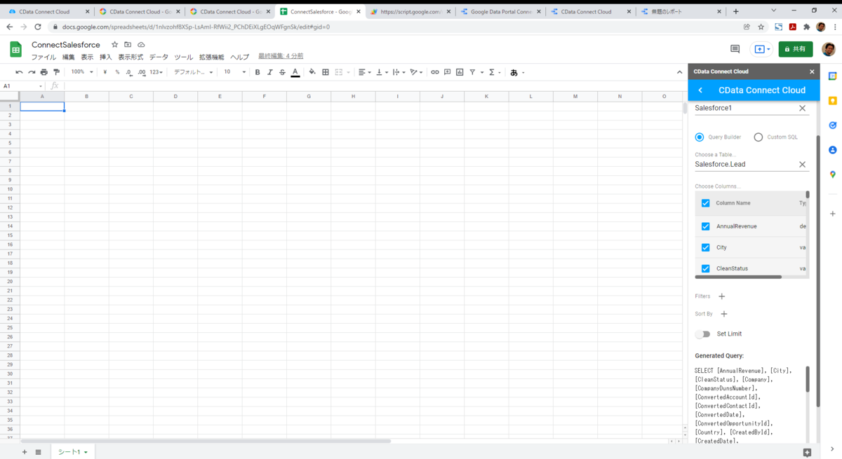Add a filter with the plus icon

[x=721, y=296]
